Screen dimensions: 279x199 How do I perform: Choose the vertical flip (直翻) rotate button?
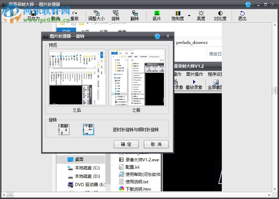64,129
